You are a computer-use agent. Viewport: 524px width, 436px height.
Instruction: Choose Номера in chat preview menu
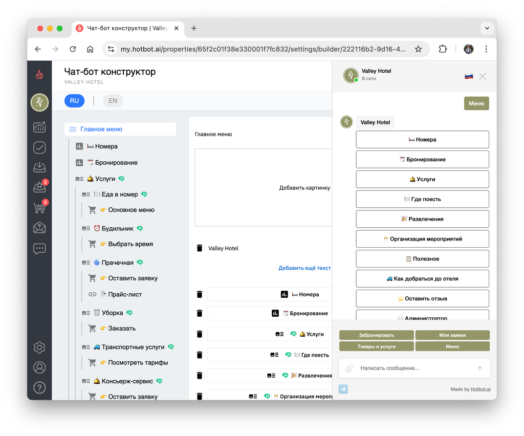pyautogui.click(x=422, y=139)
